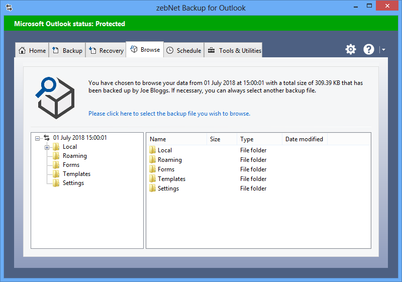402x282 pixels.
Task: Switch to the Recovery tab
Action: pos(106,50)
